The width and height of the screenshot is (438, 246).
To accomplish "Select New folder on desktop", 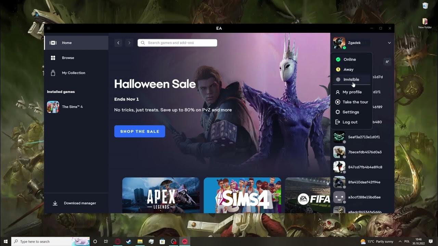I will tap(425, 24).
